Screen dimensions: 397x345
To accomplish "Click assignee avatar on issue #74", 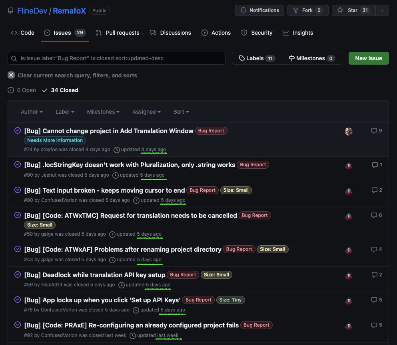I will tap(349, 132).
